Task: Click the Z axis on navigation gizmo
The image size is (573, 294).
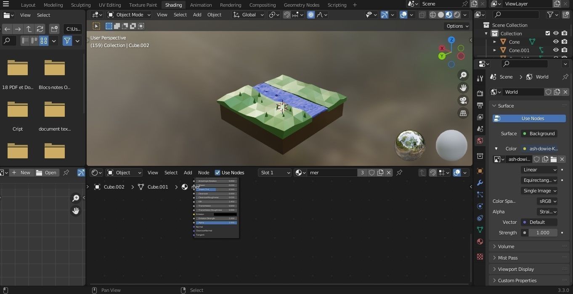Action: coord(451,40)
